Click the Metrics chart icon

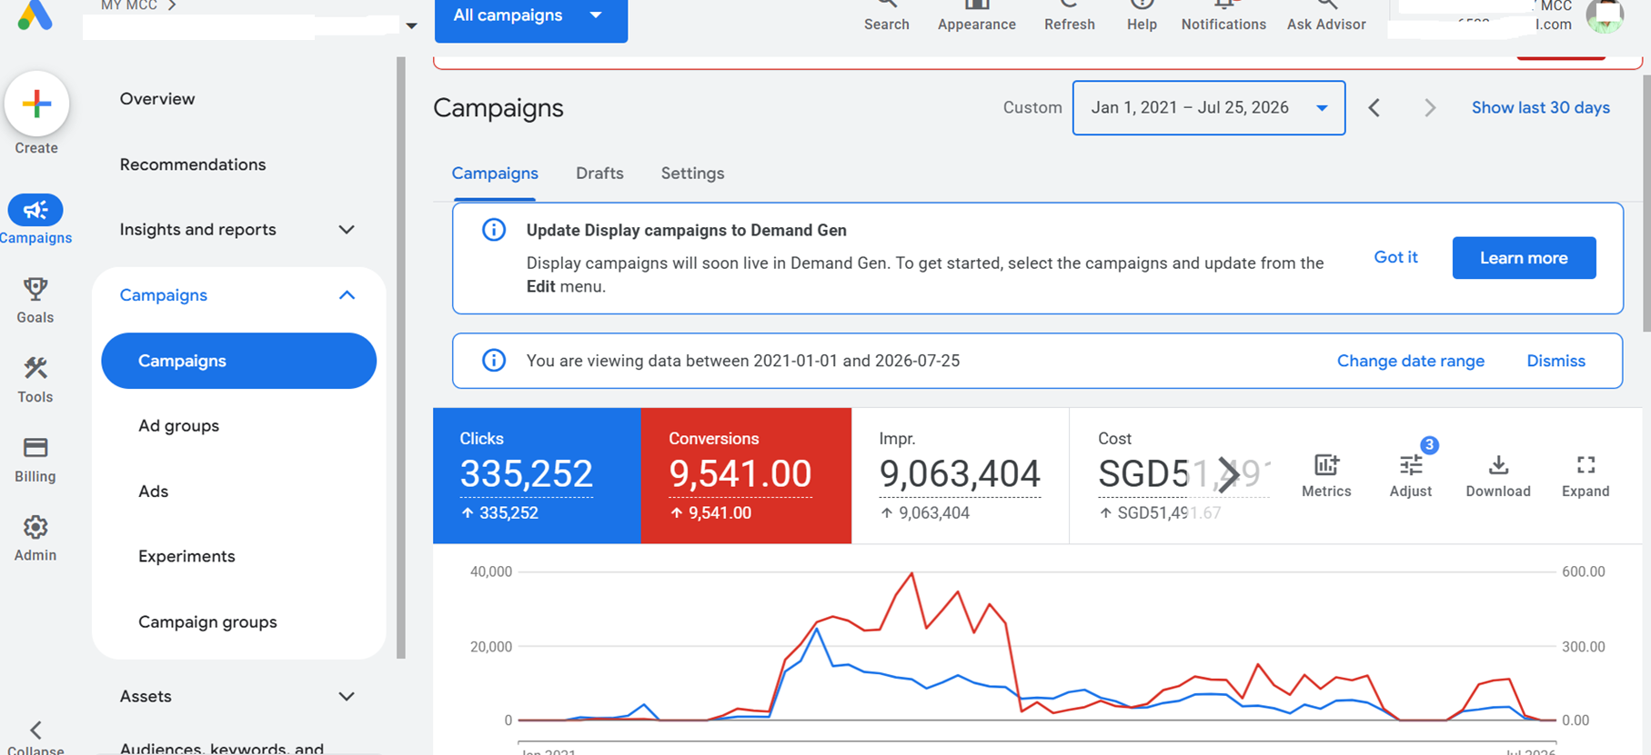[1326, 466]
